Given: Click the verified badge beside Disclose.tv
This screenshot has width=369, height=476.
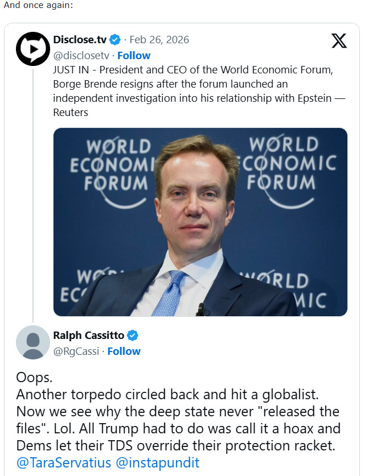Looking at the screenshot, I should pyautogui.click(x=115, y=40).
